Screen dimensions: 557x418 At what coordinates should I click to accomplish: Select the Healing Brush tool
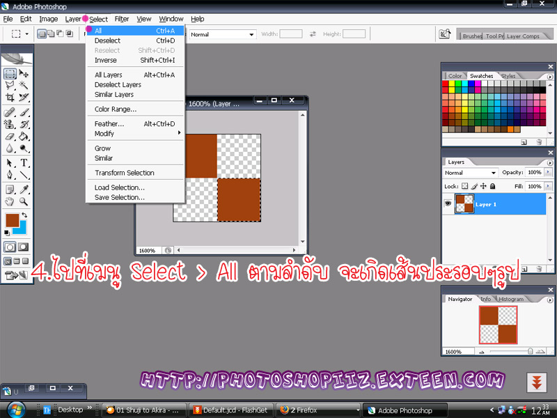point(10,112)
